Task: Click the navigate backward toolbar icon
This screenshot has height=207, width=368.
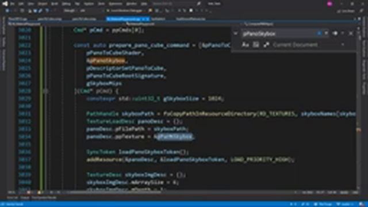Action: pyautogui.click(x=7, y=11)
